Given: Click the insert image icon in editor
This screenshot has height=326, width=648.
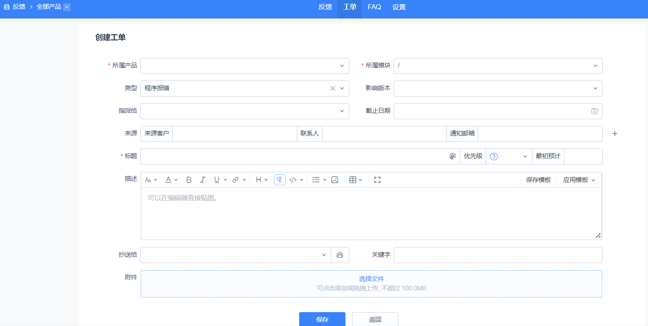Looking at the screenshot, I should pyautogui.click(x=335, y=180).
